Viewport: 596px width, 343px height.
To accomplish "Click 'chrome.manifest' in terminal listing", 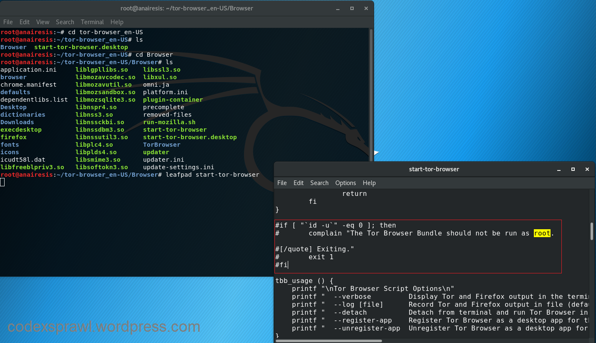I will [x=28, y=85].
